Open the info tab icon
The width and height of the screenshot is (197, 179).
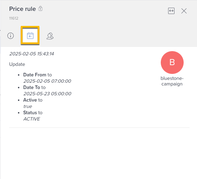(11, 36)
